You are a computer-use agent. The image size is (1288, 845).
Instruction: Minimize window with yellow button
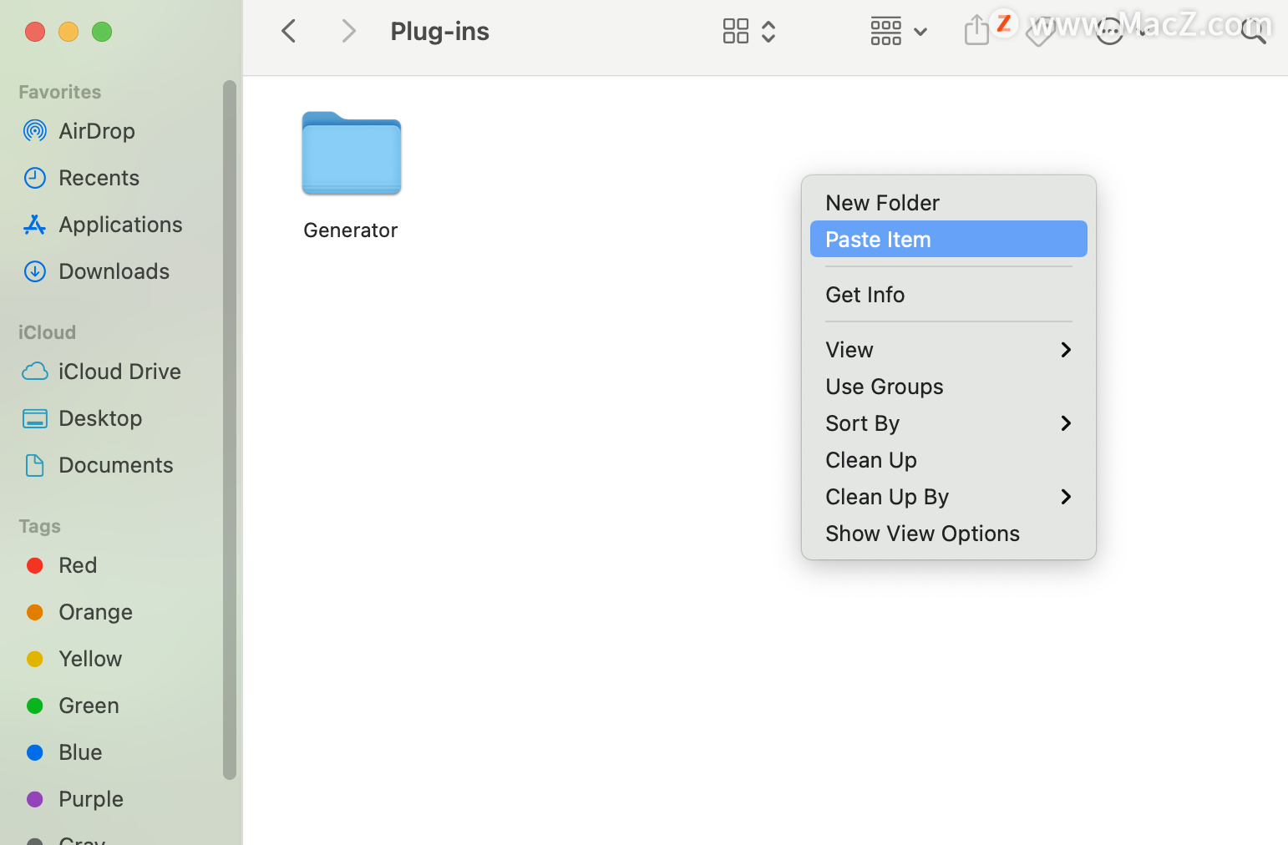68,32
